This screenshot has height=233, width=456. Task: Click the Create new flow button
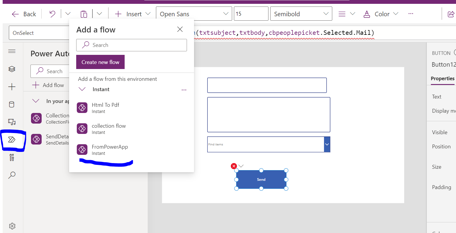100,62
